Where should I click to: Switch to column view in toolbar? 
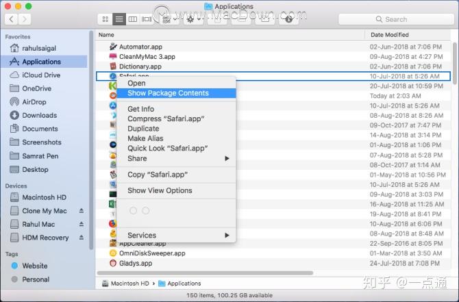pos(133,19)
